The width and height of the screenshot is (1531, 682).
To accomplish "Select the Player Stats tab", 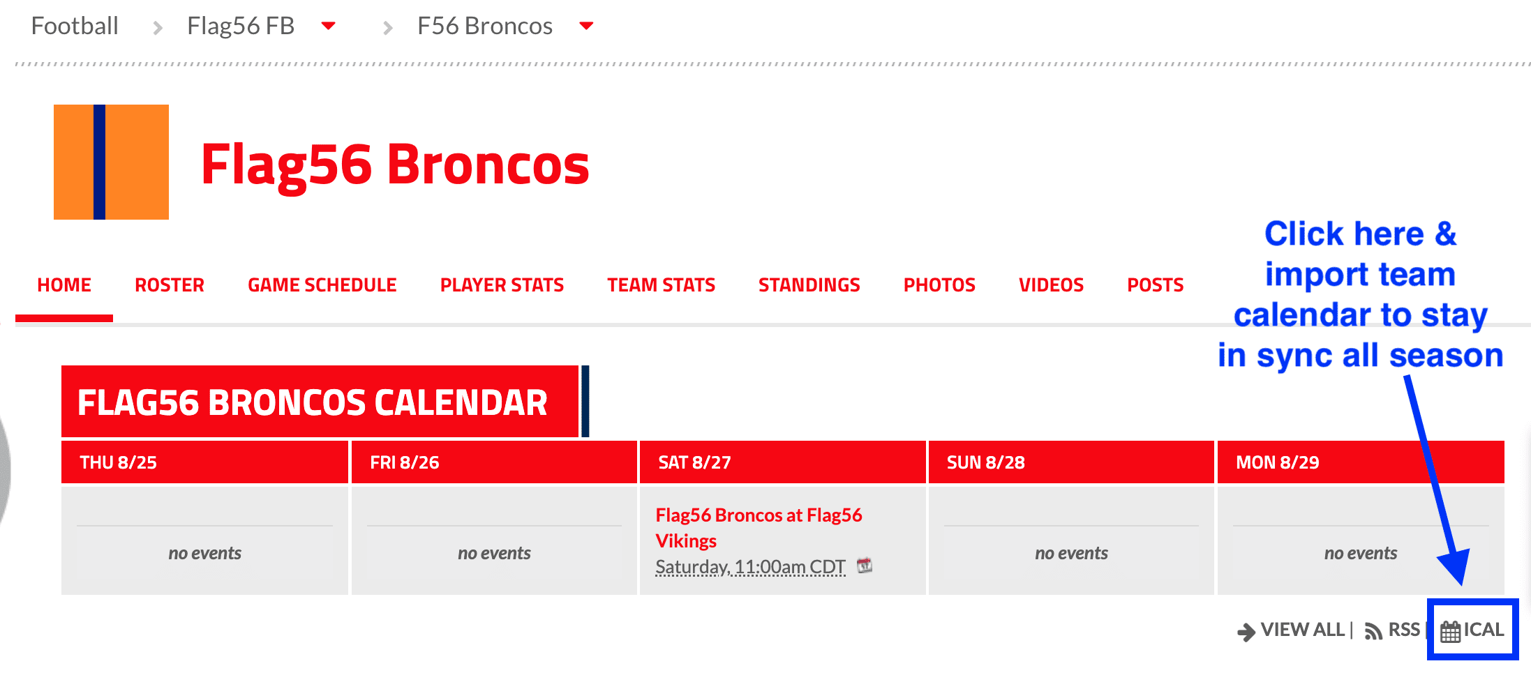I will coord(502,285).
